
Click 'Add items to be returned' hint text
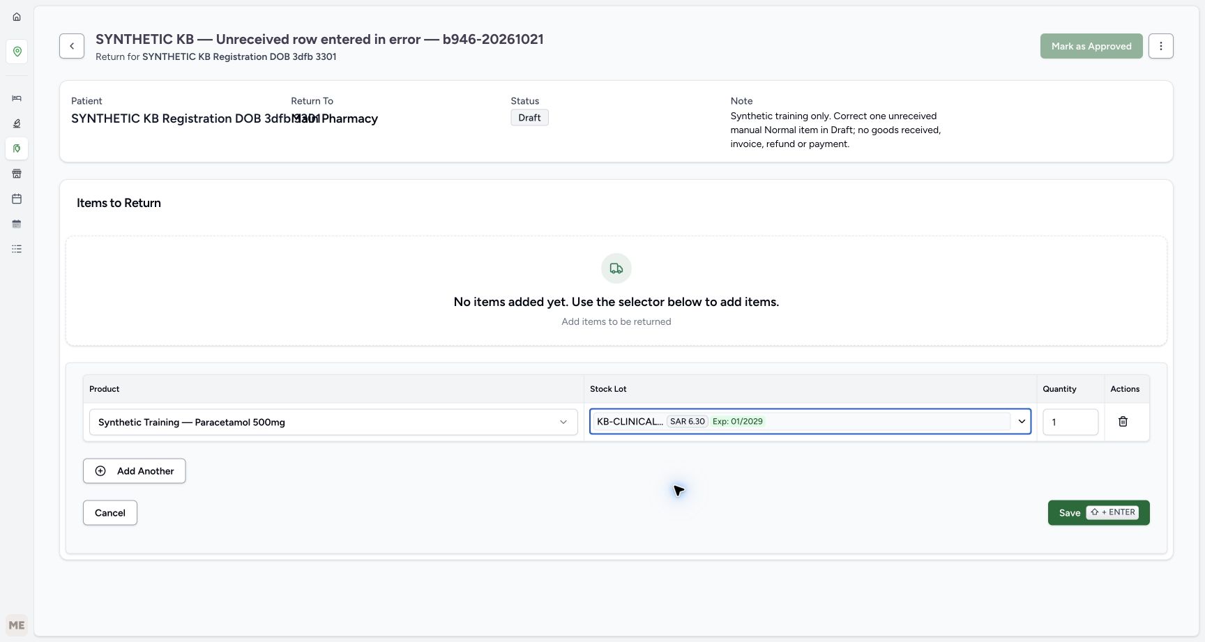616,321
